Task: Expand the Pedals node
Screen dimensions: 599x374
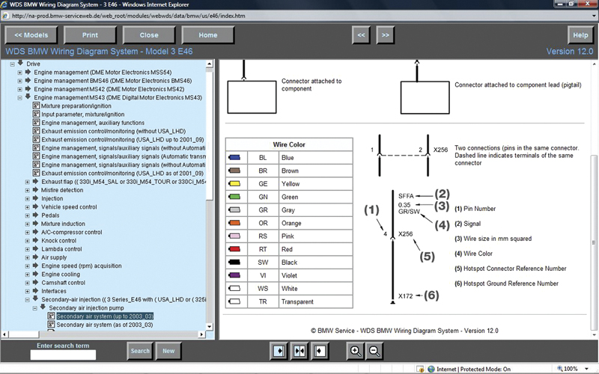Action: pyautogui.click(x=28, y=215)
